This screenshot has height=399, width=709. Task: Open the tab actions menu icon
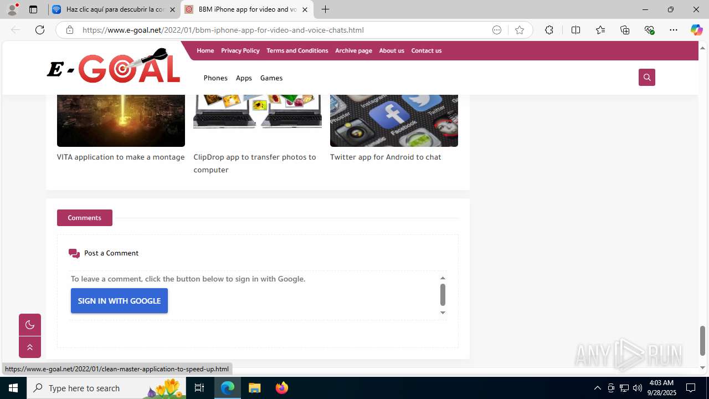[33, 9]
